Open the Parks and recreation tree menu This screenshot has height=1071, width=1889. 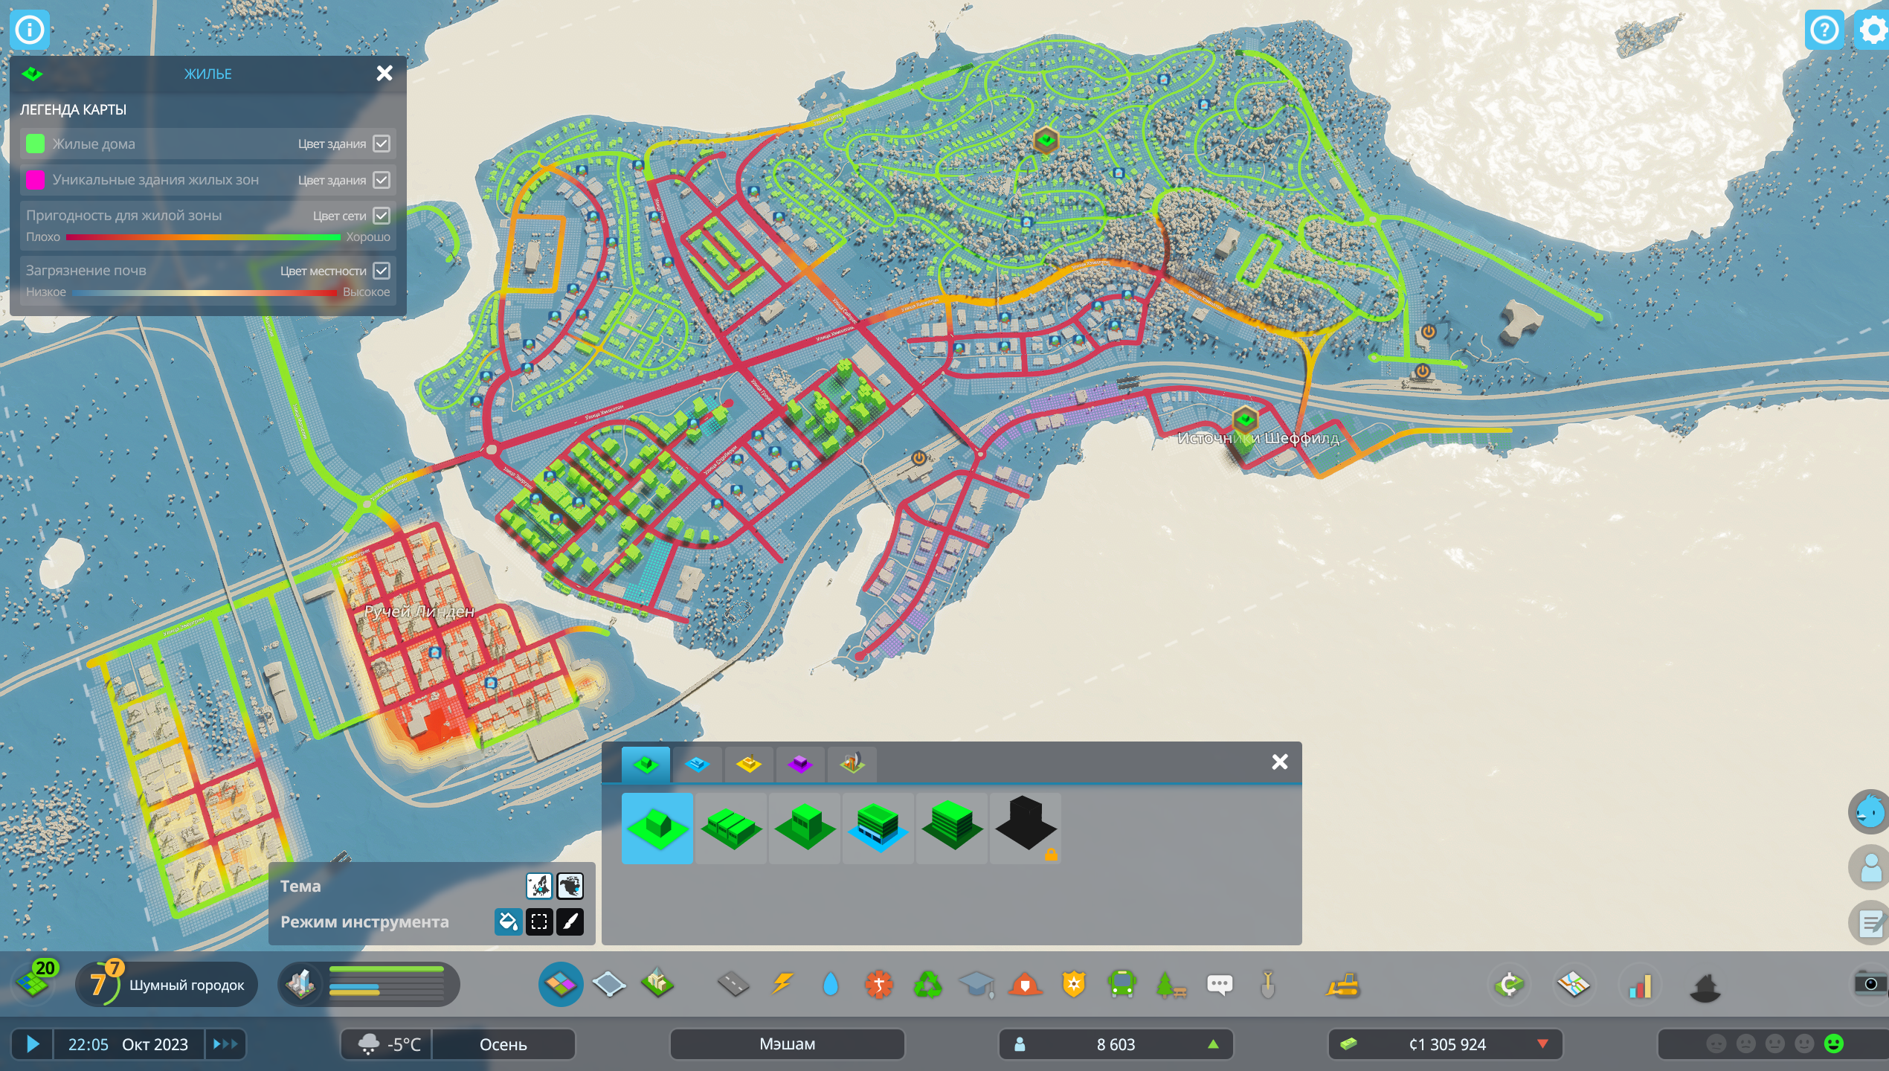pos(1171,985)
